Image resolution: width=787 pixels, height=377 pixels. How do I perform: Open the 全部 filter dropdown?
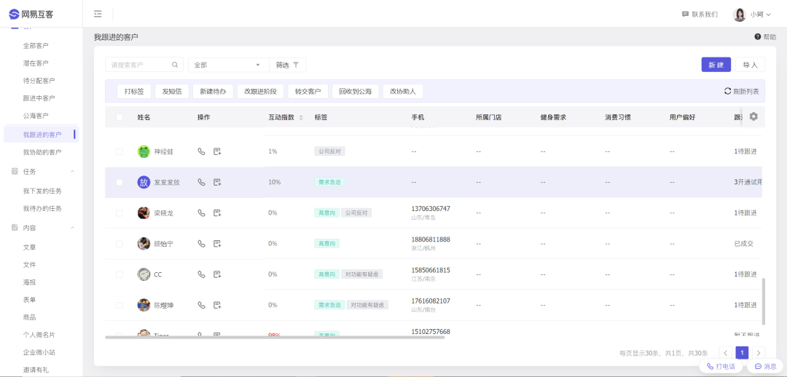[228, 65]
